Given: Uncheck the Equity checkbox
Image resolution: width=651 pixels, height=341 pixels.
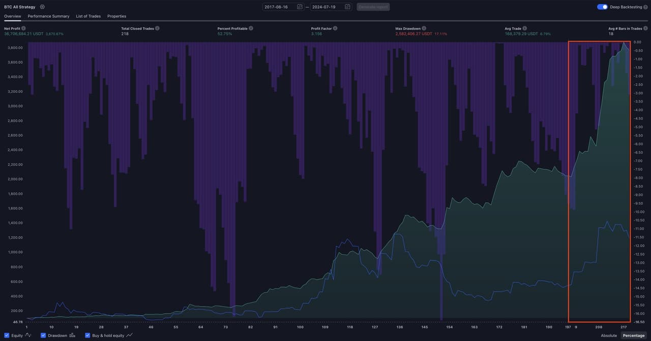Looking at the screenshot, I should click(7, 335).
